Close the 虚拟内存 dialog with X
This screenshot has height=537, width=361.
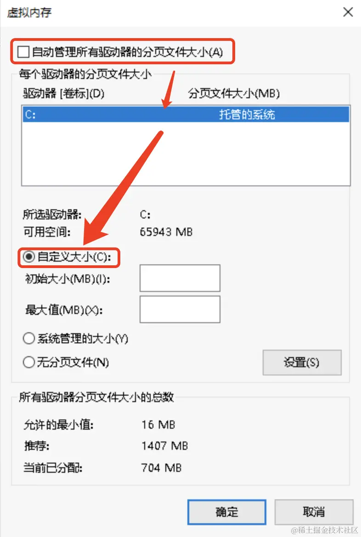348,12
